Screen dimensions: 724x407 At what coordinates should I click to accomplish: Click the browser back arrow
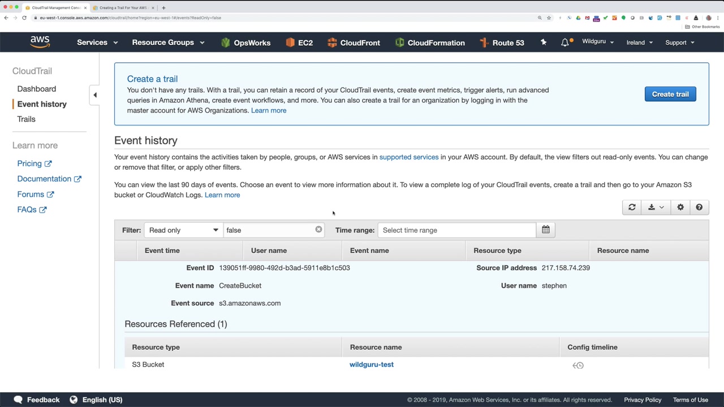pyautogui.click(x=6, y=18)
